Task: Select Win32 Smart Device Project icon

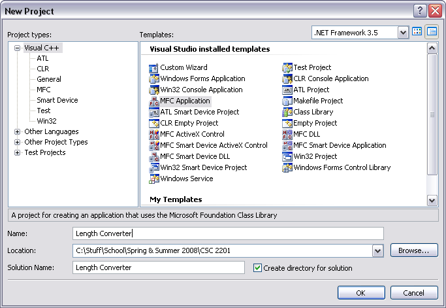Action: (153, 167)
